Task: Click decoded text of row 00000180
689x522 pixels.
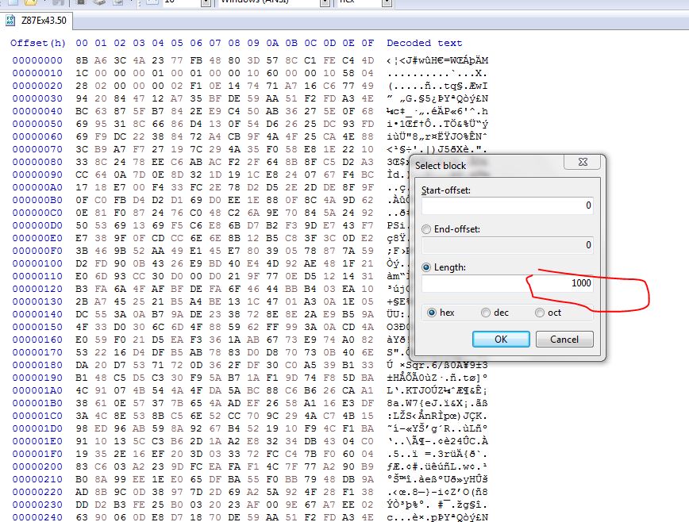Action: tap(437, 365)
